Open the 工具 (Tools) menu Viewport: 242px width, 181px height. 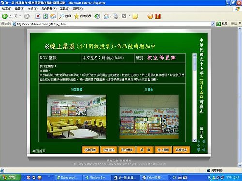point(65,9)
